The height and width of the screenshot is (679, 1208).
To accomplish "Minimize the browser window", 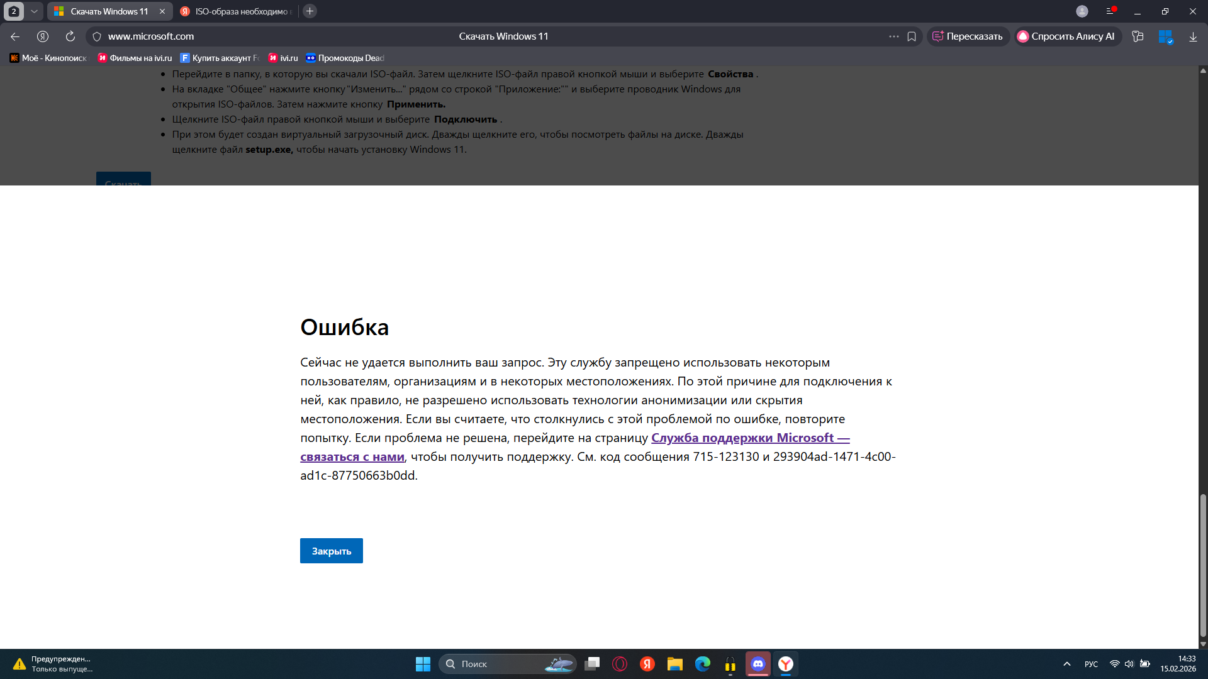I will [x=1138, y=11].
